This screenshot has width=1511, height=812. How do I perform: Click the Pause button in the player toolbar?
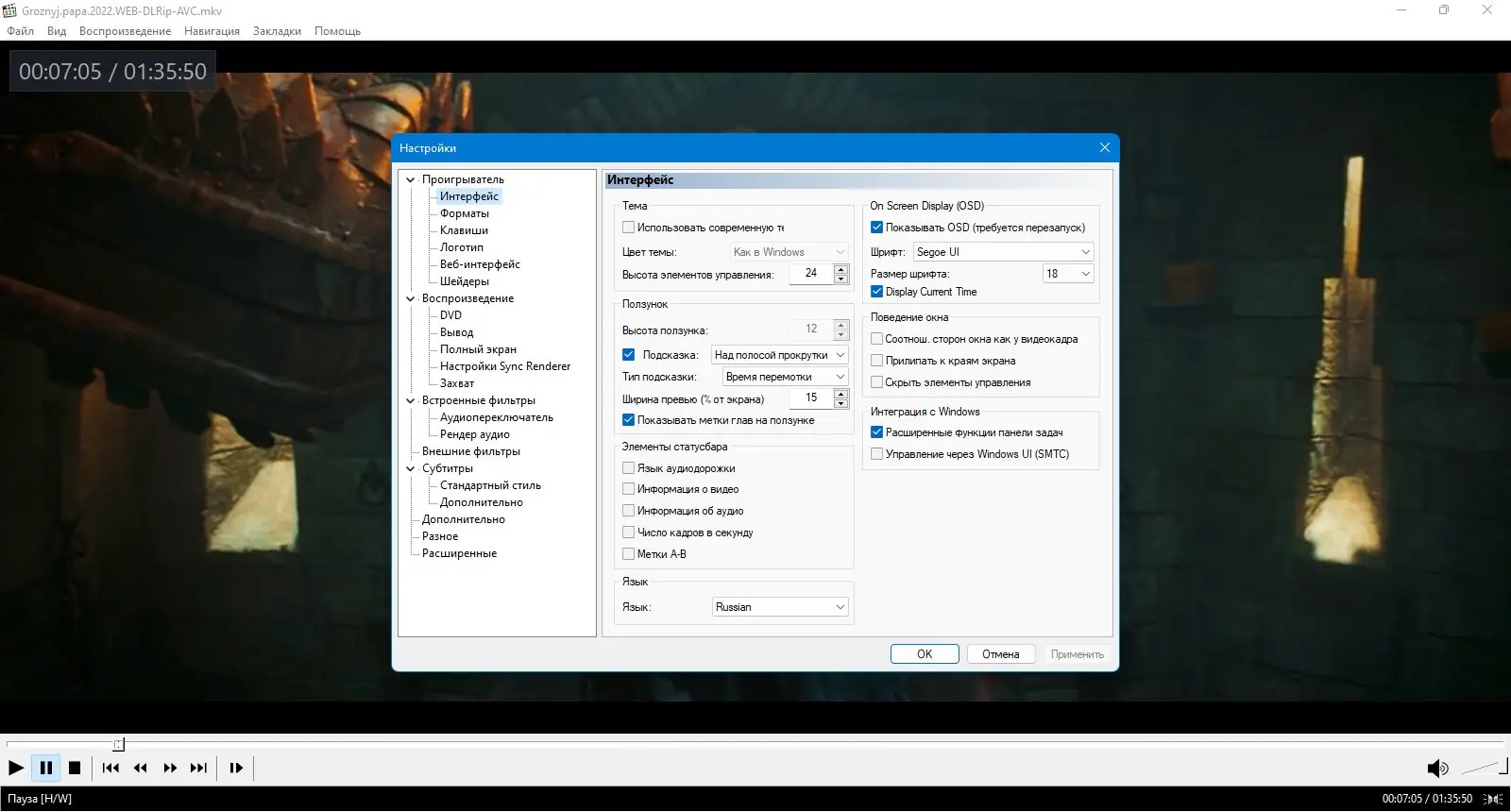(45, 769)
